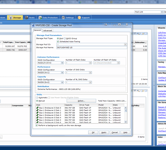Click the Support question mark icon
The height and width of the screenshot is (150, 166).
pos(79,18)
